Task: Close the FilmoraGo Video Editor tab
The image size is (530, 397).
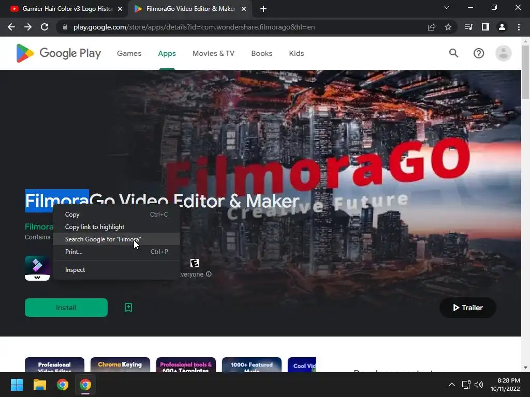Action: click(x=244, y=9)
